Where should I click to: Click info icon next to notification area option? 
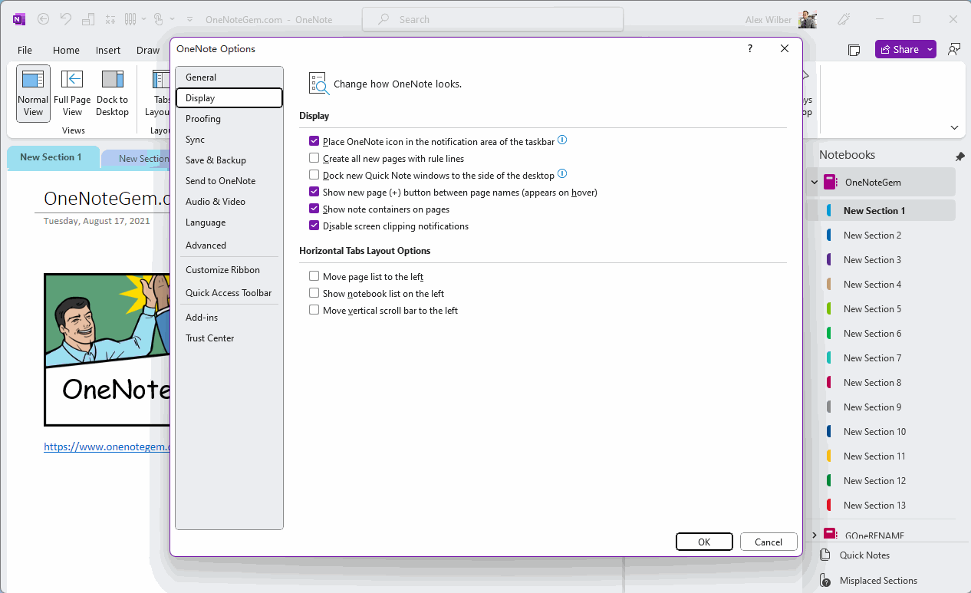(x=562, y=140)
